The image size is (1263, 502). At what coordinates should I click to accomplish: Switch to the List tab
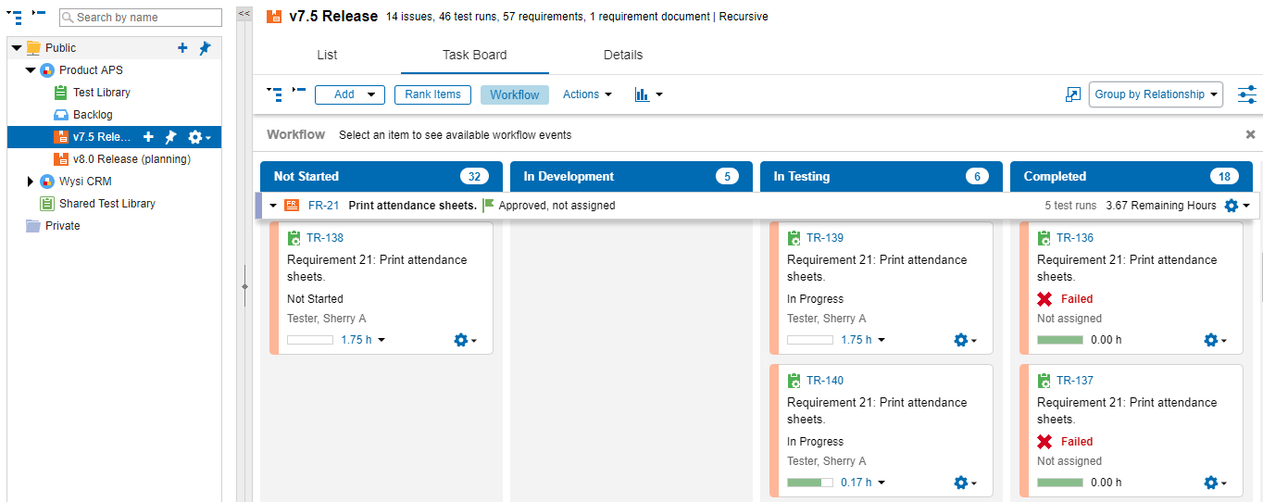pyautogui.click(x=327, y=56)
